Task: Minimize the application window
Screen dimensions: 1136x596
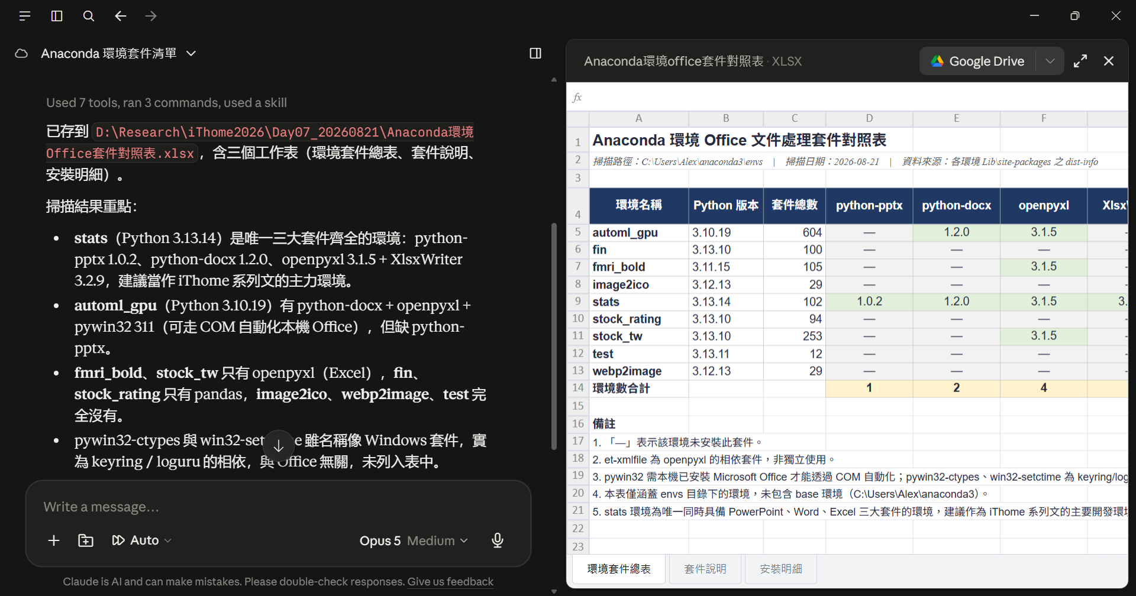Action: 1034,16
